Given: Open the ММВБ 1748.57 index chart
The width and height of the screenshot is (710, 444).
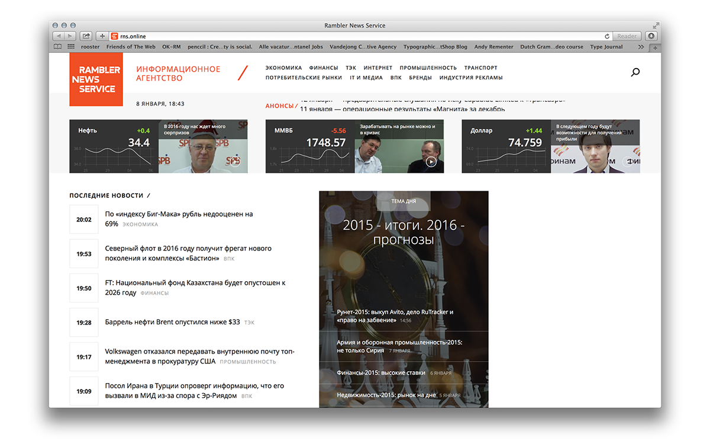Looking at the screenshot, I should 310,146.
